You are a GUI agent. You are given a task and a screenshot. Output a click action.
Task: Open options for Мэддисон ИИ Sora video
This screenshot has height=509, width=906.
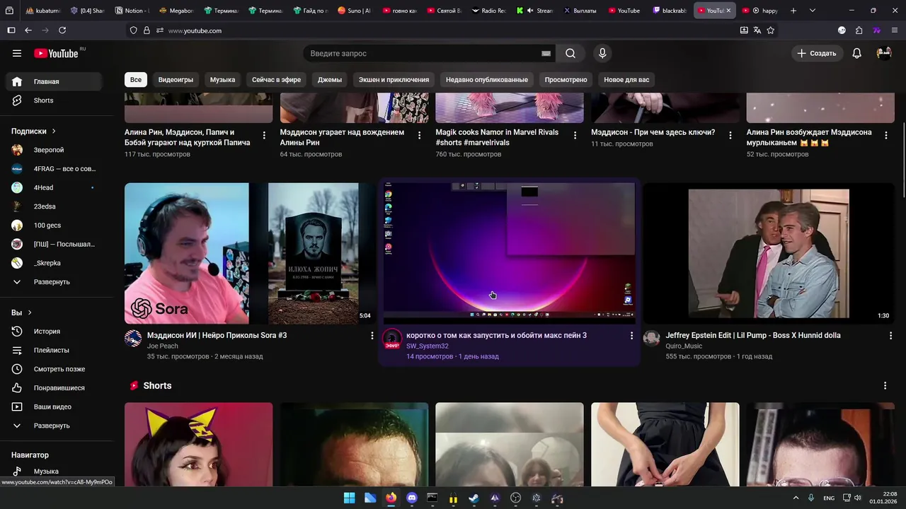coord(372,336)
